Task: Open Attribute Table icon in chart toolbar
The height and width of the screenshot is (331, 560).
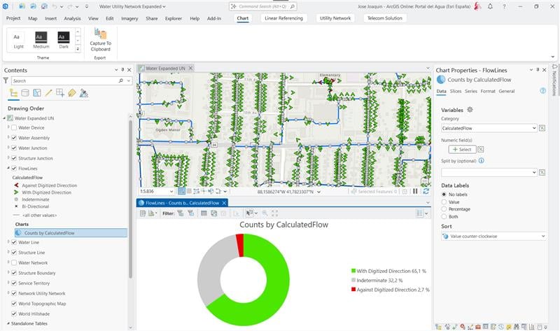Action: [204, 213]
